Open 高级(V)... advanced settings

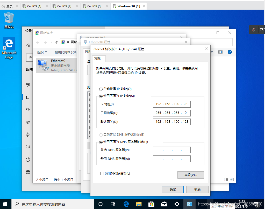coord(191,175)
